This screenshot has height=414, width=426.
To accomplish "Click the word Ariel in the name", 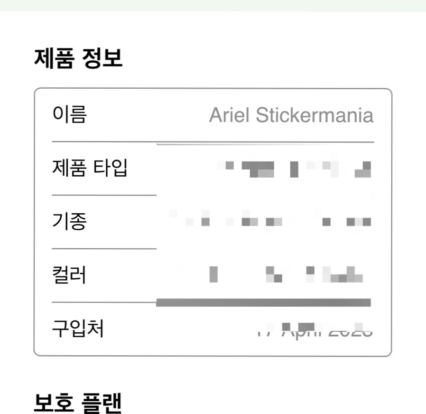I will coord(229,115).
